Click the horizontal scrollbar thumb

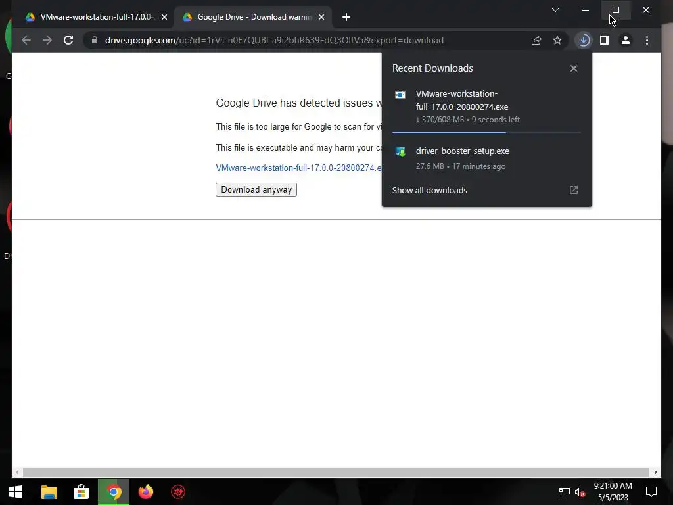point(336,472)
